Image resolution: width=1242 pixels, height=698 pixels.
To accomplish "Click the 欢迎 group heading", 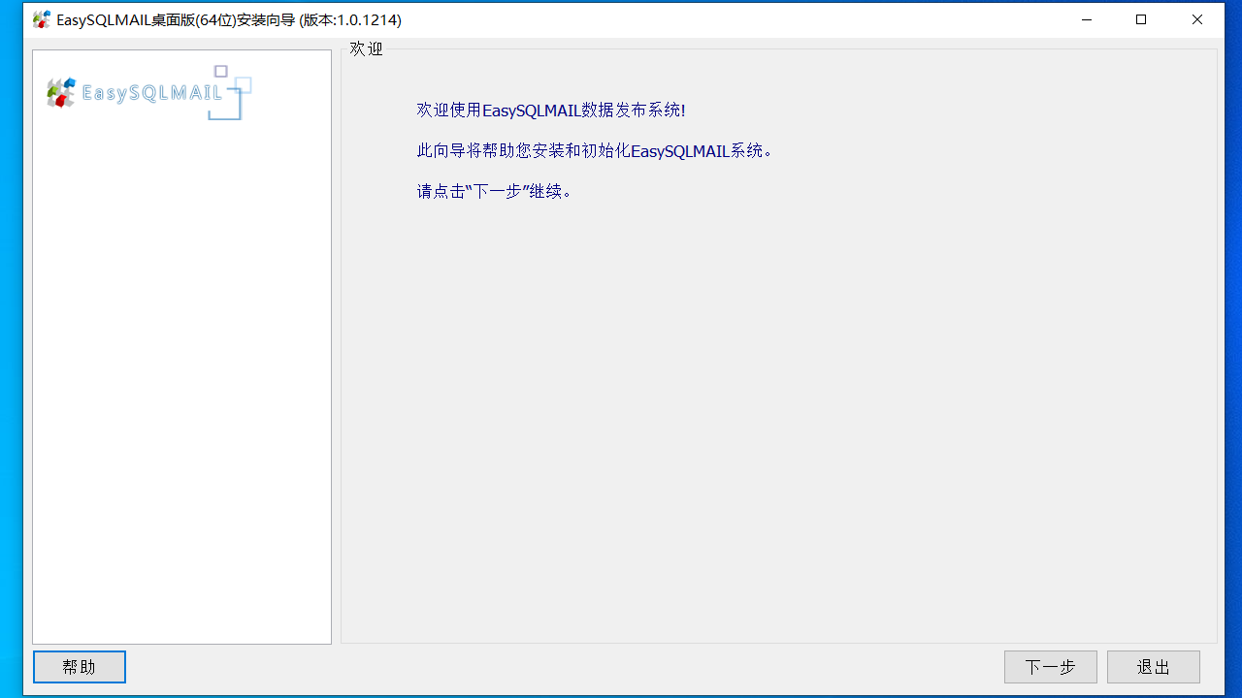I will click(367, 49).
